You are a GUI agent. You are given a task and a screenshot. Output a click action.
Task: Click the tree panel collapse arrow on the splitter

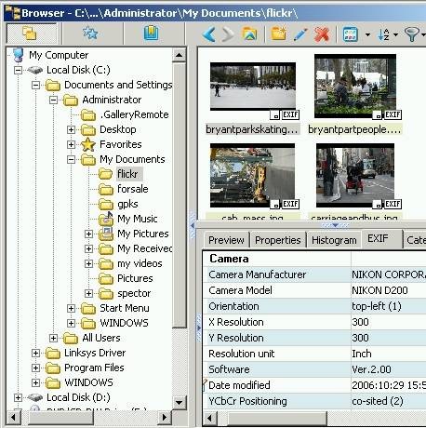[x=193, y=225]
